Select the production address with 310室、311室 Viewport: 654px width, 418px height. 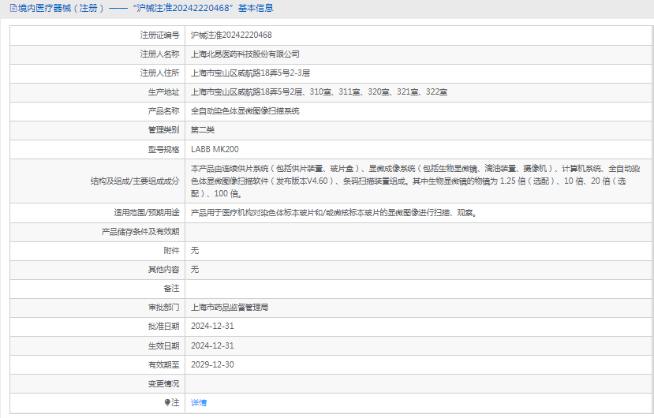[x=319, y=92]
